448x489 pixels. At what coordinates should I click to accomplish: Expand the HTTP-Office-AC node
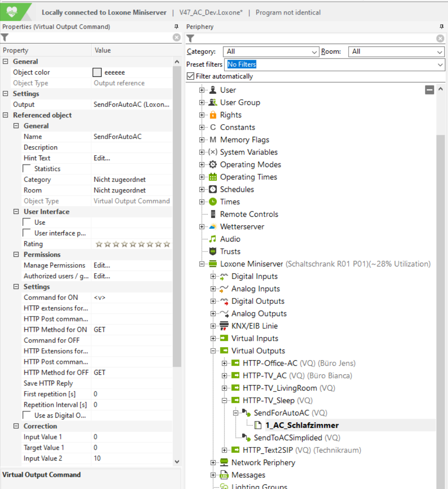pos(224,363)
